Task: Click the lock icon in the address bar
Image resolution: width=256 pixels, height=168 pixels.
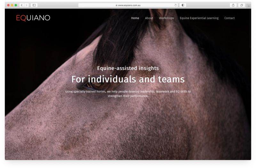Action: (x=116, y=5)
